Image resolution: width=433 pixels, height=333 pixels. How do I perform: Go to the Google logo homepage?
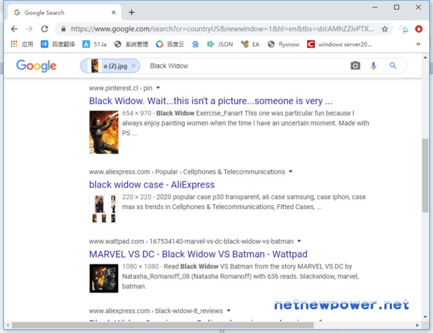coord(36,66)
